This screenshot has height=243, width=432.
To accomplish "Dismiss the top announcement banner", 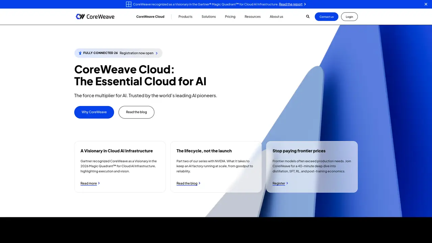I will (426, 4).
